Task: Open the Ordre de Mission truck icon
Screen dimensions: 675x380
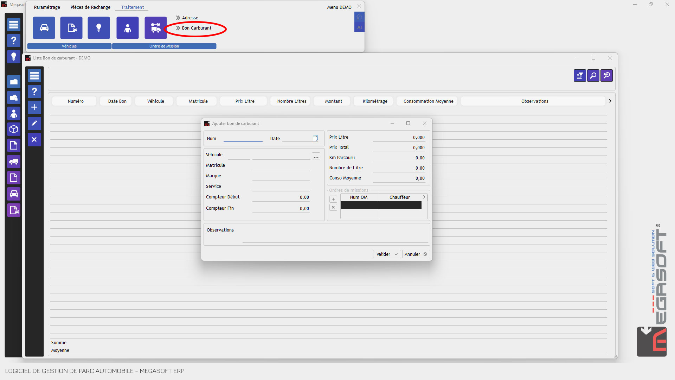Action: click(156, 28)
